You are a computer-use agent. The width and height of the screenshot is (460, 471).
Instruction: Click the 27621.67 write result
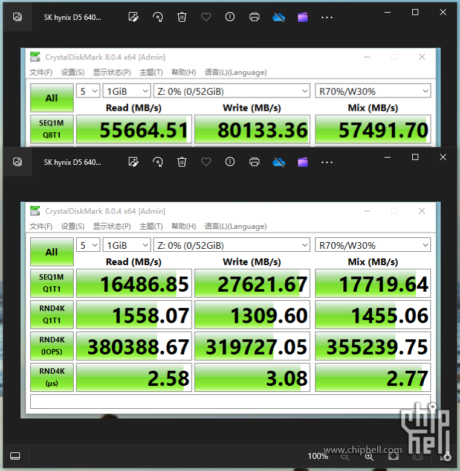click(x=252, y=283)
